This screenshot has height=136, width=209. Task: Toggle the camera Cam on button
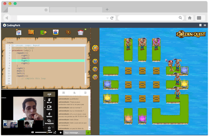(49, 108)
